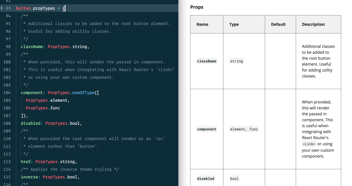Click line number 113 in the gutter

tap(7, 162)
